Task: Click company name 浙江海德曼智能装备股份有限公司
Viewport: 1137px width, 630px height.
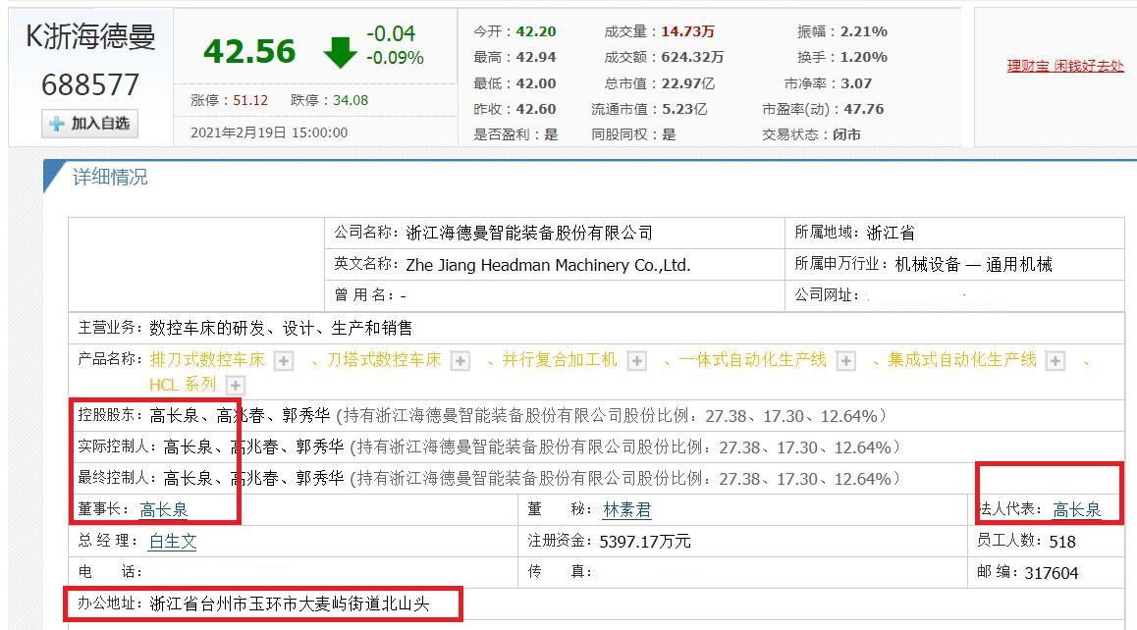Action: pyautogui.click(x=529, y=233)
